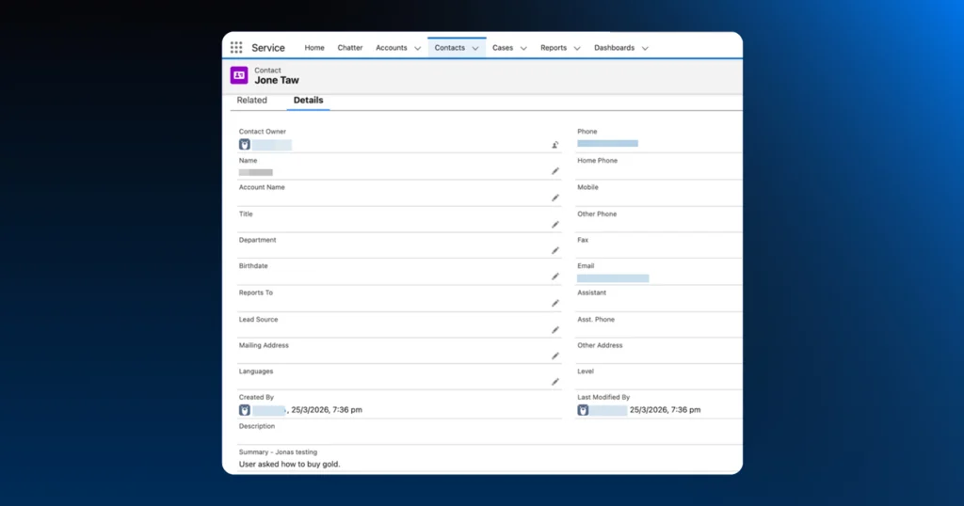The height and width of the screenshot is (506, 964).
Task: Click the change owner icon beside Contact Owner
Action: (x=555, y=145)
